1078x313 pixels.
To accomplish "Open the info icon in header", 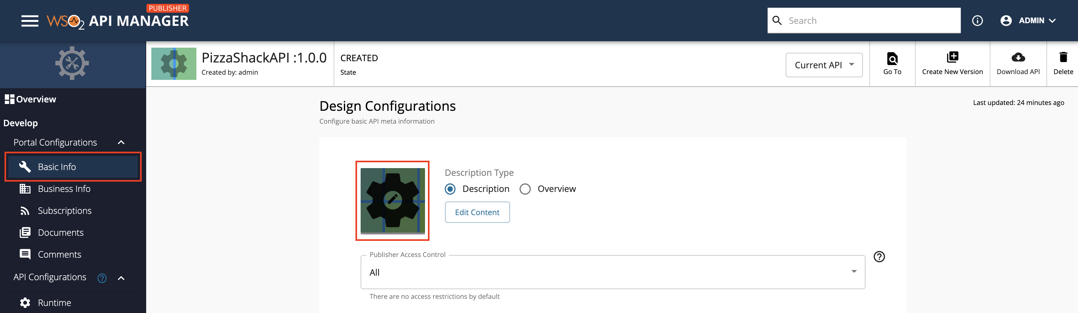I will [x=977, y=21].
